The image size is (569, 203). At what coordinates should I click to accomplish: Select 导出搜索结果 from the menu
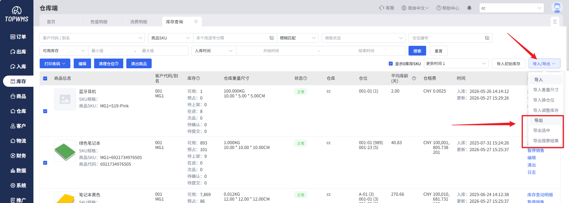pos(546,141)
